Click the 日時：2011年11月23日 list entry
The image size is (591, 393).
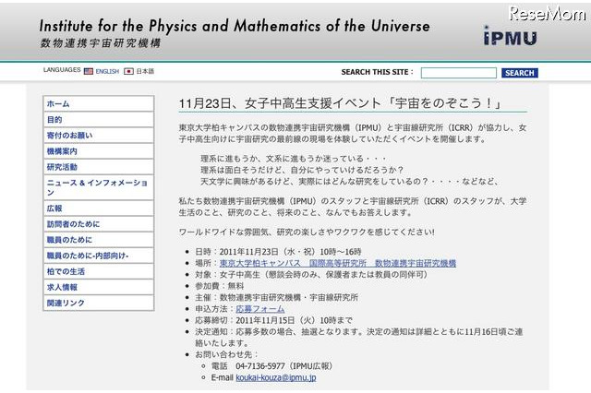click(x=278, y=252)
